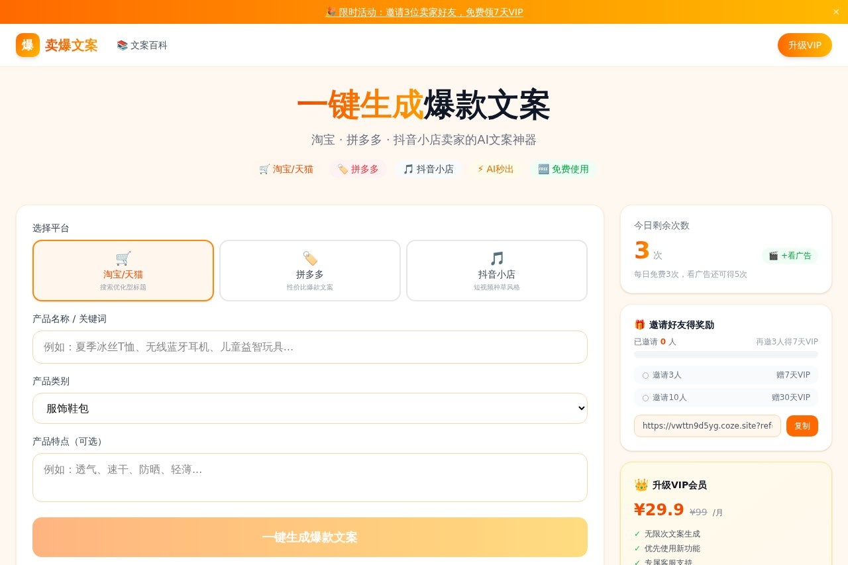
Task: Select the 抖音小店 platform card
Action: coord(497,270)
